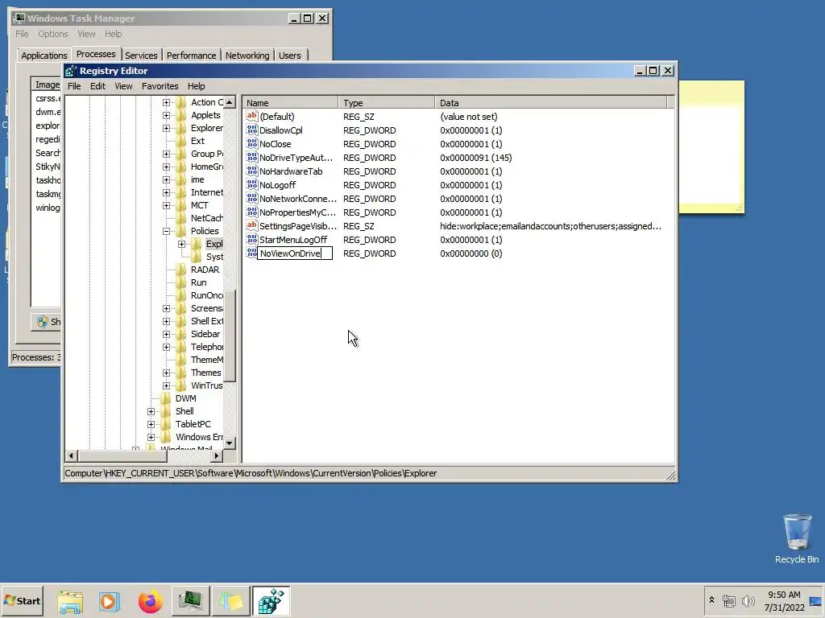Open the Recycle Bin desktop icon
The width and height of the screenshot is (825, 618).
797,538
